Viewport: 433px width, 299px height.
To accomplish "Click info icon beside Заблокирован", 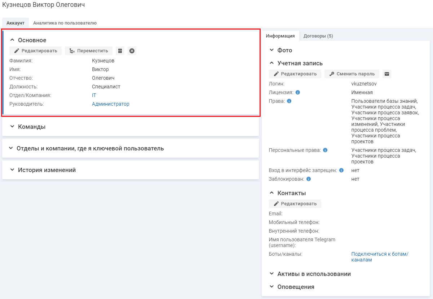I will point(309,179).
